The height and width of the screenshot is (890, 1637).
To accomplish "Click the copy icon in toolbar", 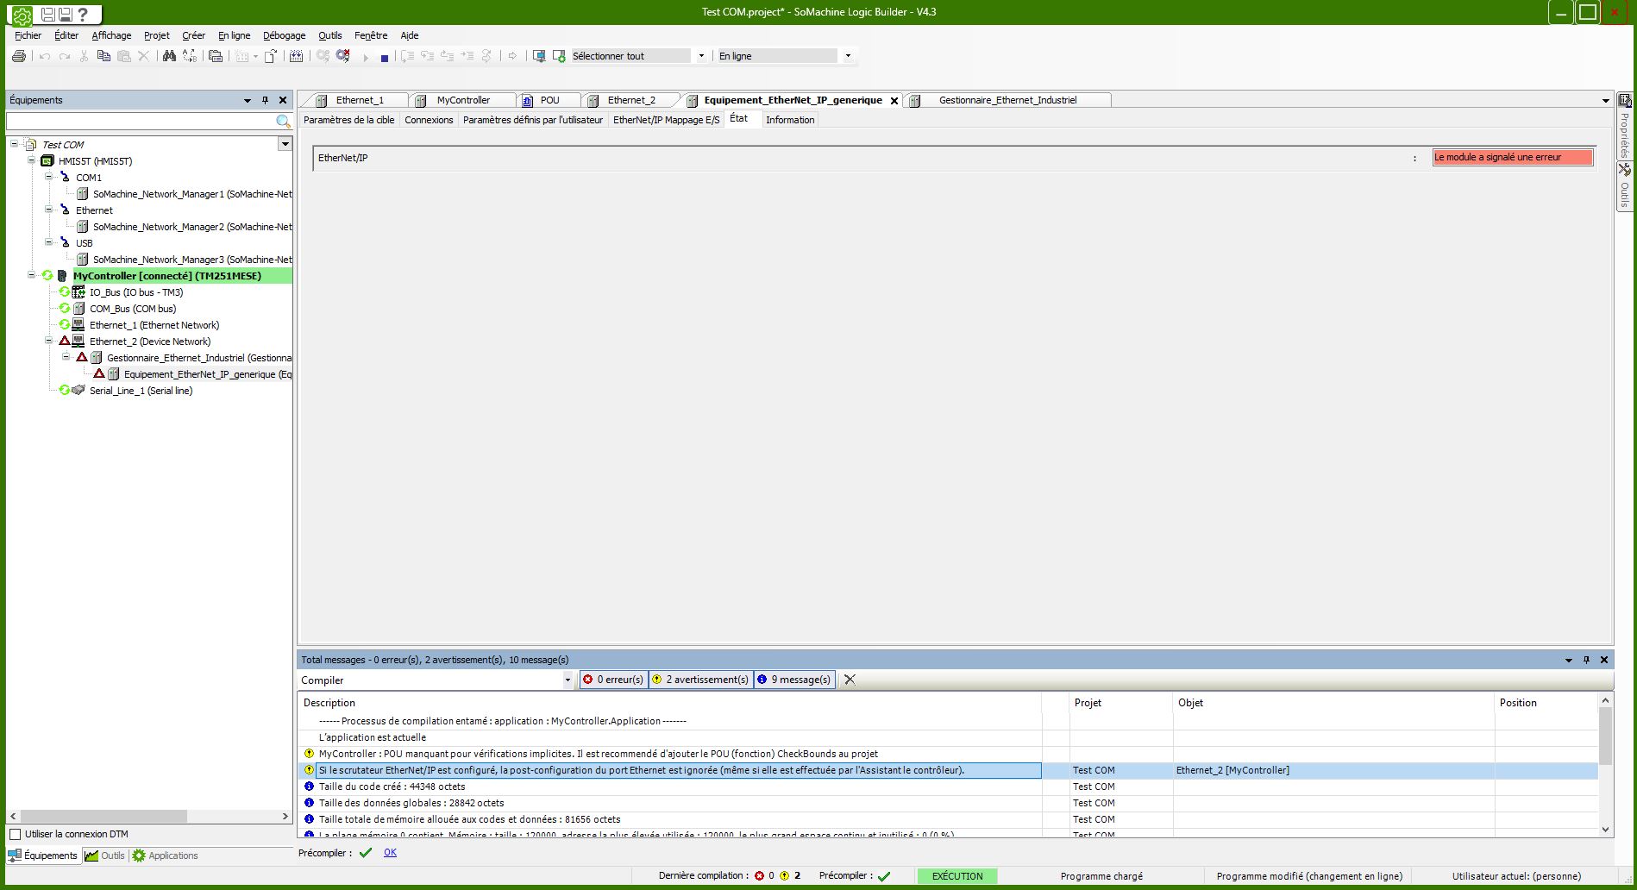I will [x=103, y=56].
